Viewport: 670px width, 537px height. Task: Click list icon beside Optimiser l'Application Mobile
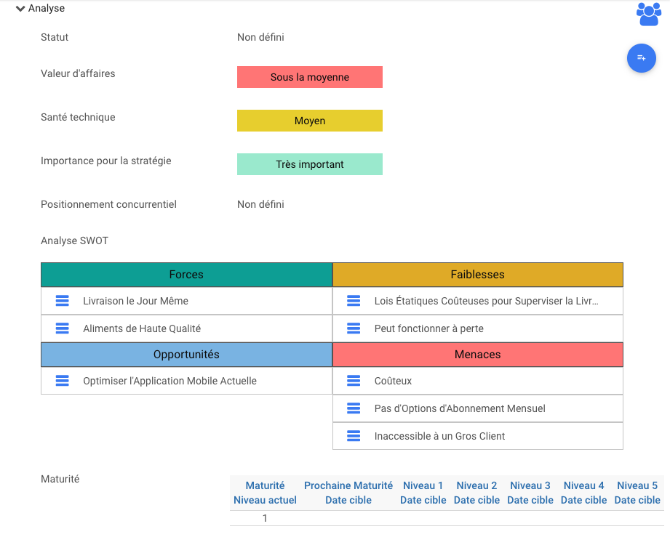(x=63, y=381)
